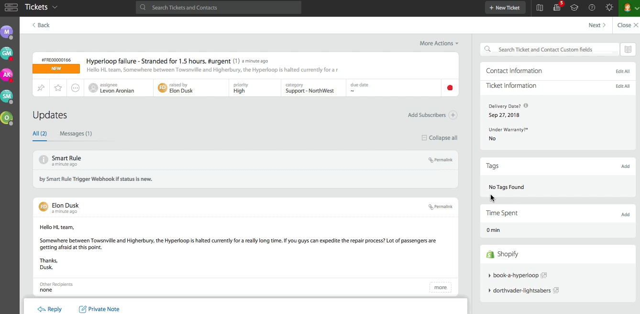Copy Permalink of Elon Dusk message

[x=440, y=207]
